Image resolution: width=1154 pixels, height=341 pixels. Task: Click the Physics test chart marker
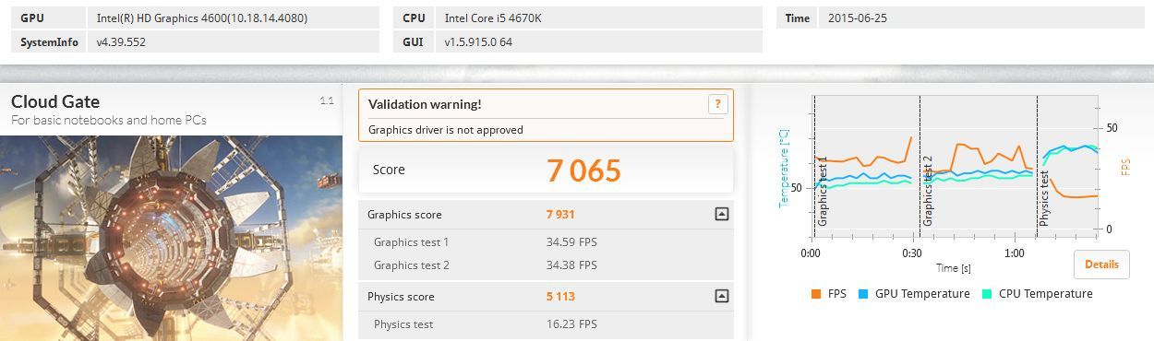point(1044,197)
